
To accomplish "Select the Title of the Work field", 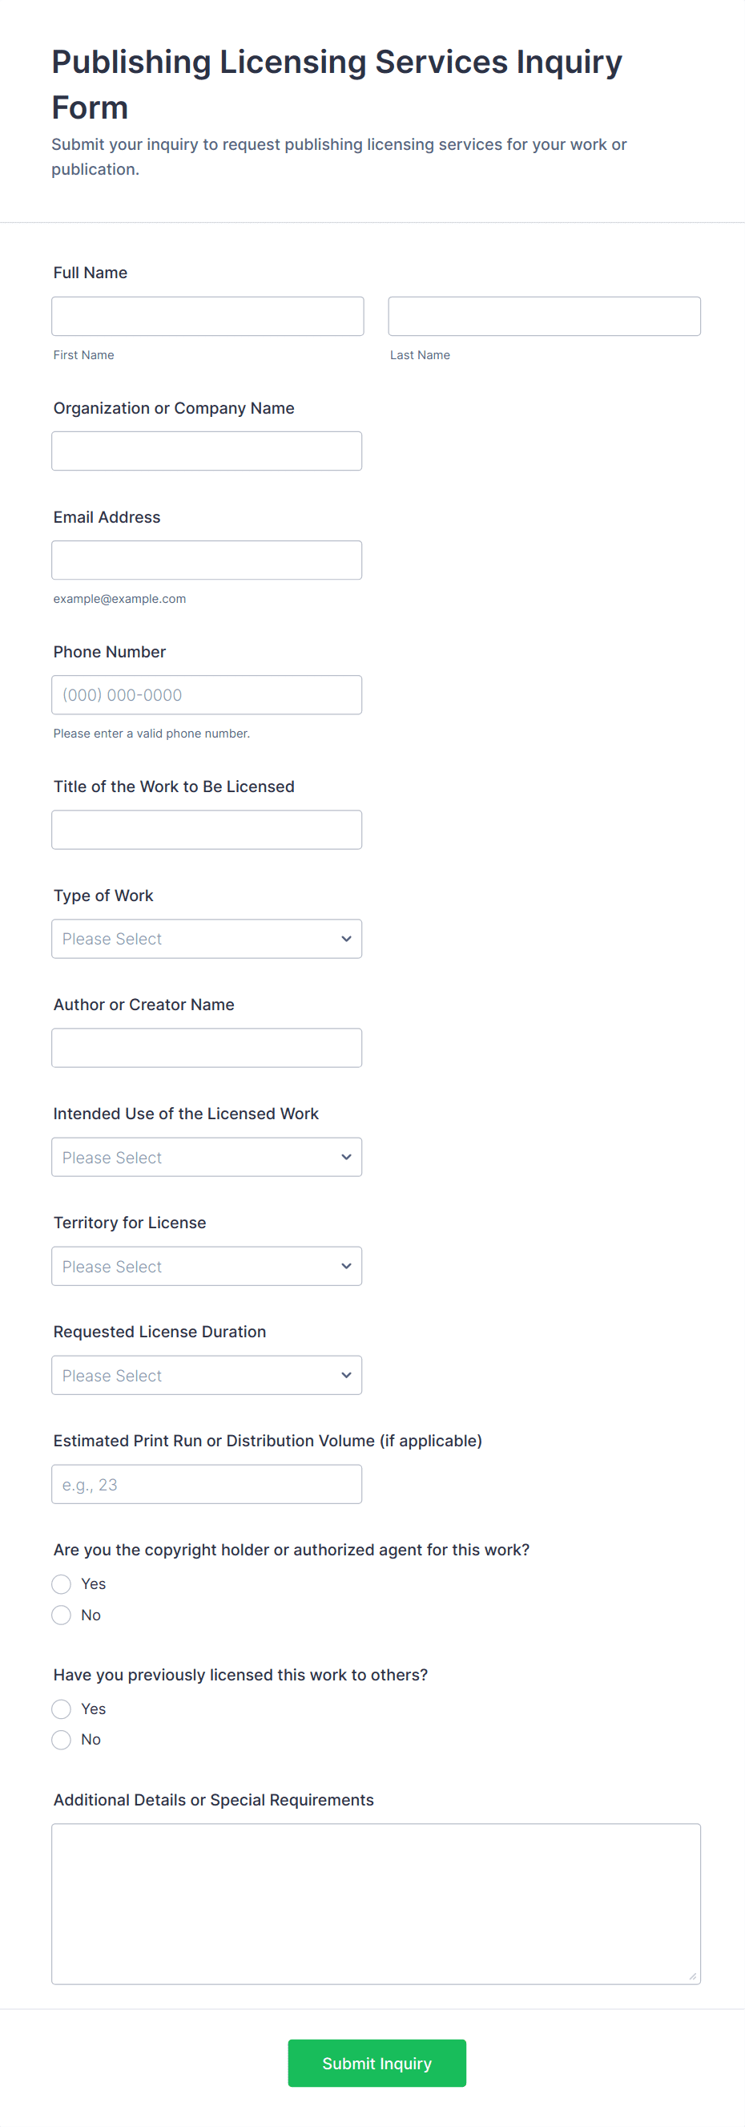I will coord(206,829).
